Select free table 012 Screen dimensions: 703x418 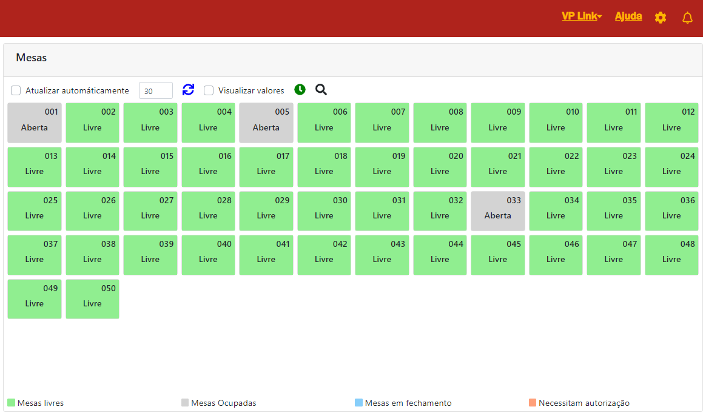pyautogui.click(x=671, y=123)
